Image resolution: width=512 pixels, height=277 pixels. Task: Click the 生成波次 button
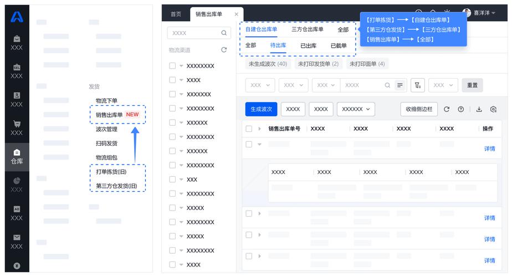coord(261,109)
